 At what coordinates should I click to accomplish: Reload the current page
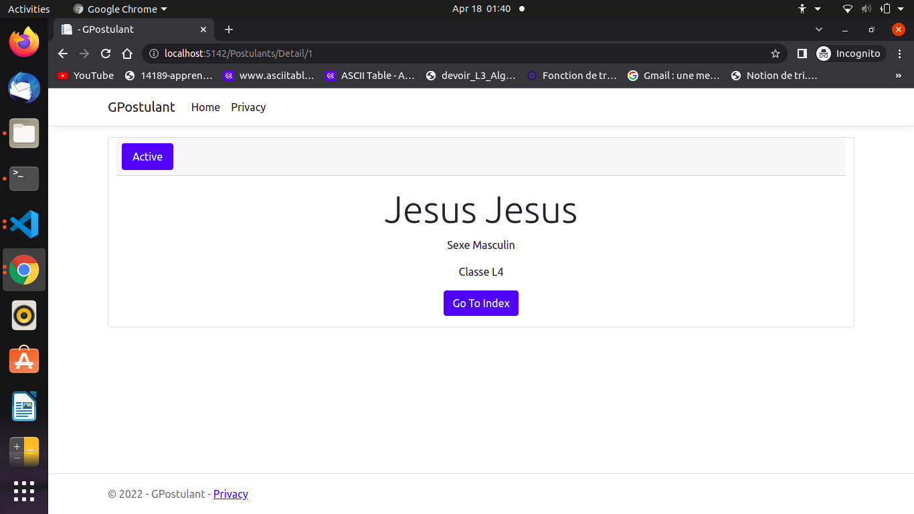105,54
